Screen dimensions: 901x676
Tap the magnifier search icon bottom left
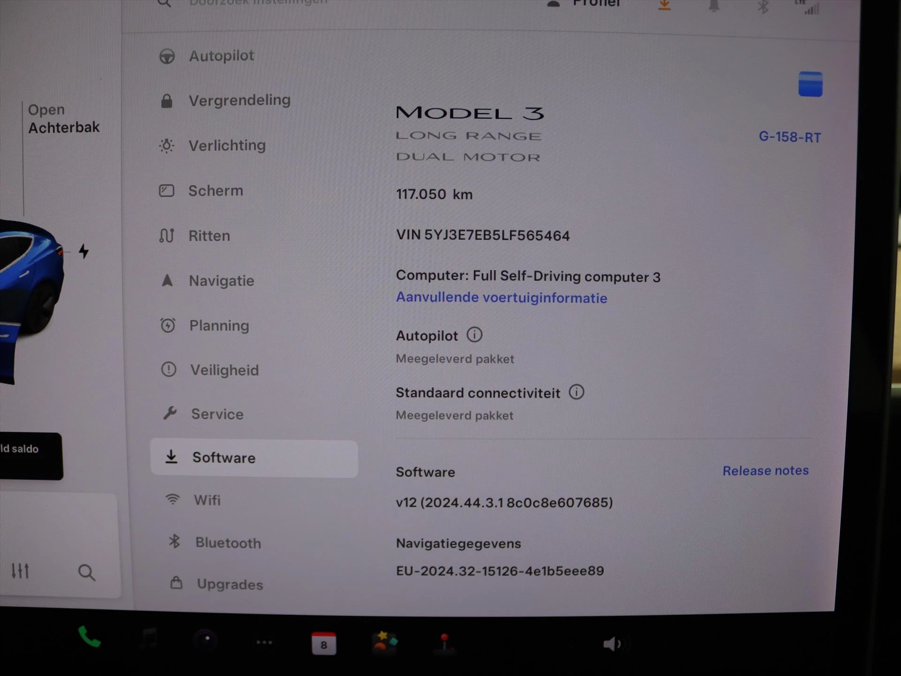tap(86, 572)
